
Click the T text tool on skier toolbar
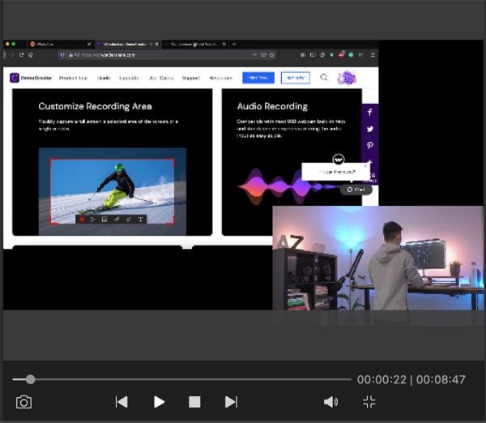coord(140,220)
